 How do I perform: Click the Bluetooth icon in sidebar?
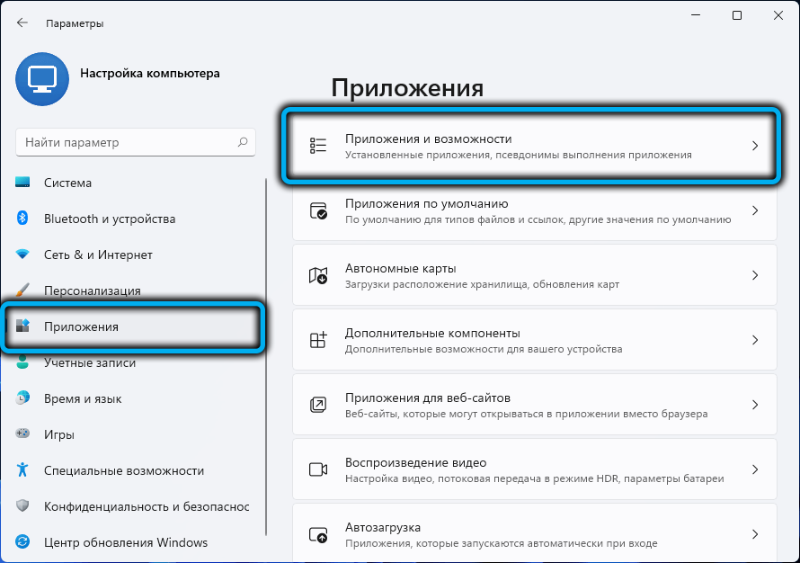[23, 219]
